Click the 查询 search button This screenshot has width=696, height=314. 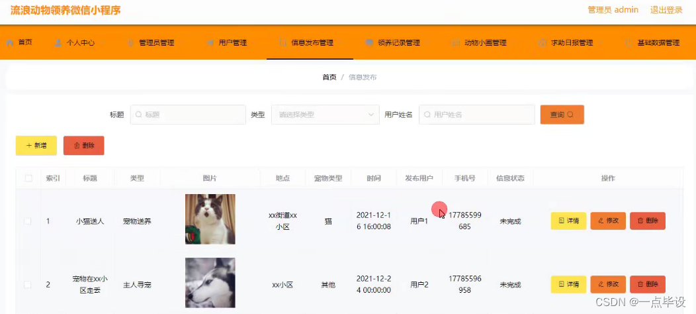562,115
